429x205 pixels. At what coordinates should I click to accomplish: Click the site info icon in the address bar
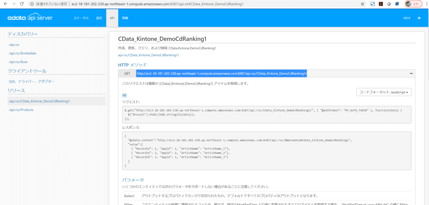(32, 4)
